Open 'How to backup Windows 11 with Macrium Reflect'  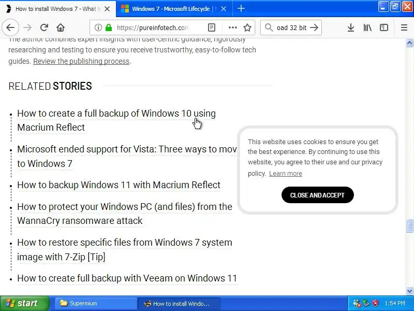click(119, 185)
